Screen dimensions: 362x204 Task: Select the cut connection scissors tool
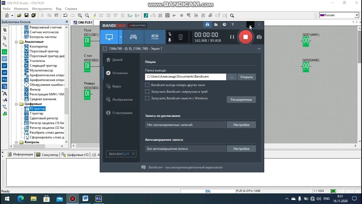(5, 100)
